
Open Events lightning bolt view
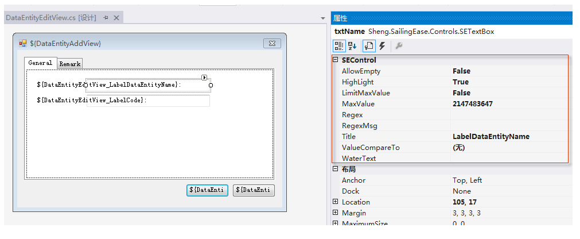(x=383, y=46)
